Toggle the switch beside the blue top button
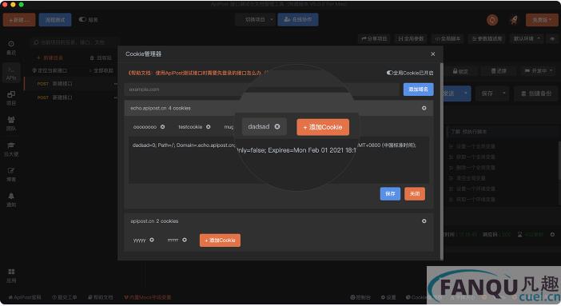The height and width of the screenshot is (306, 561). (x=82, y=19)
